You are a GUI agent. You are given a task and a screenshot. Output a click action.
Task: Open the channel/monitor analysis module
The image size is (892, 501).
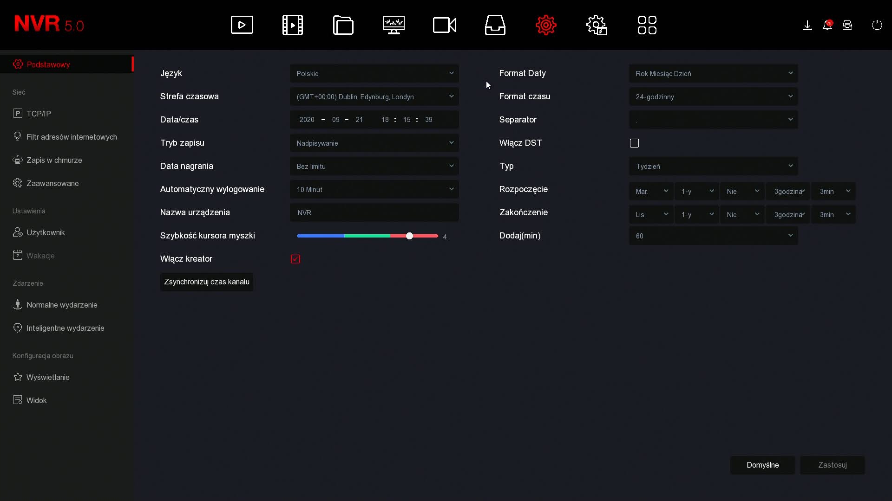[394, 25]
